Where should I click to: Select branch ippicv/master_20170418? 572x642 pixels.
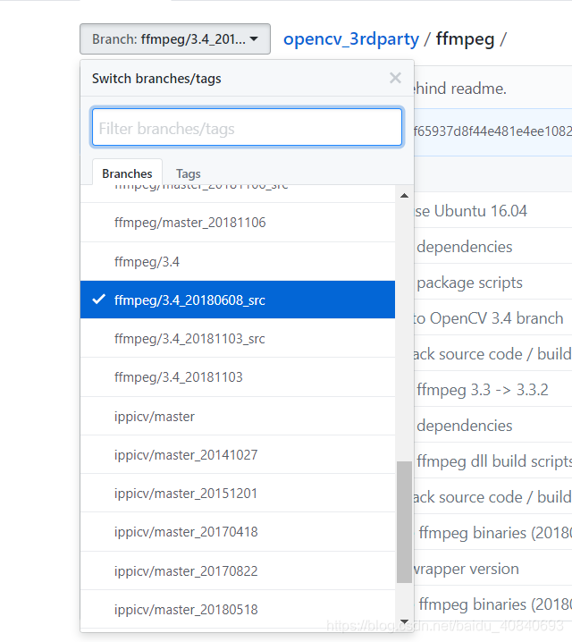[238, 531]
